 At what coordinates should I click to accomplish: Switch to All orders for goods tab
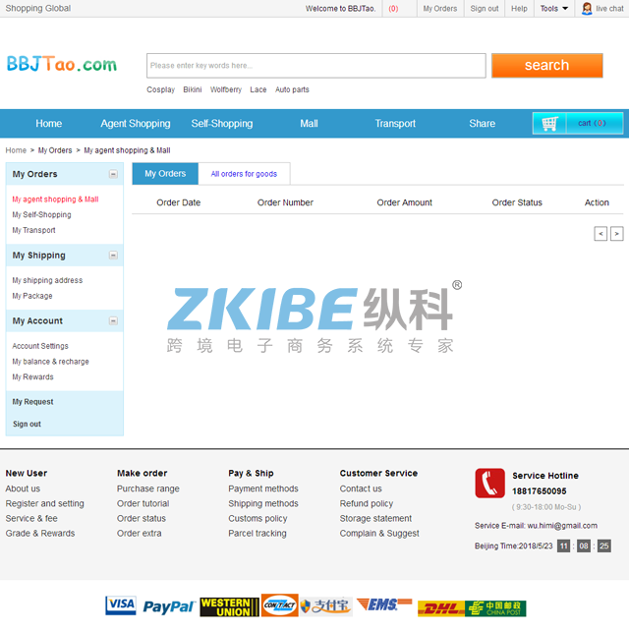(244, 174)
